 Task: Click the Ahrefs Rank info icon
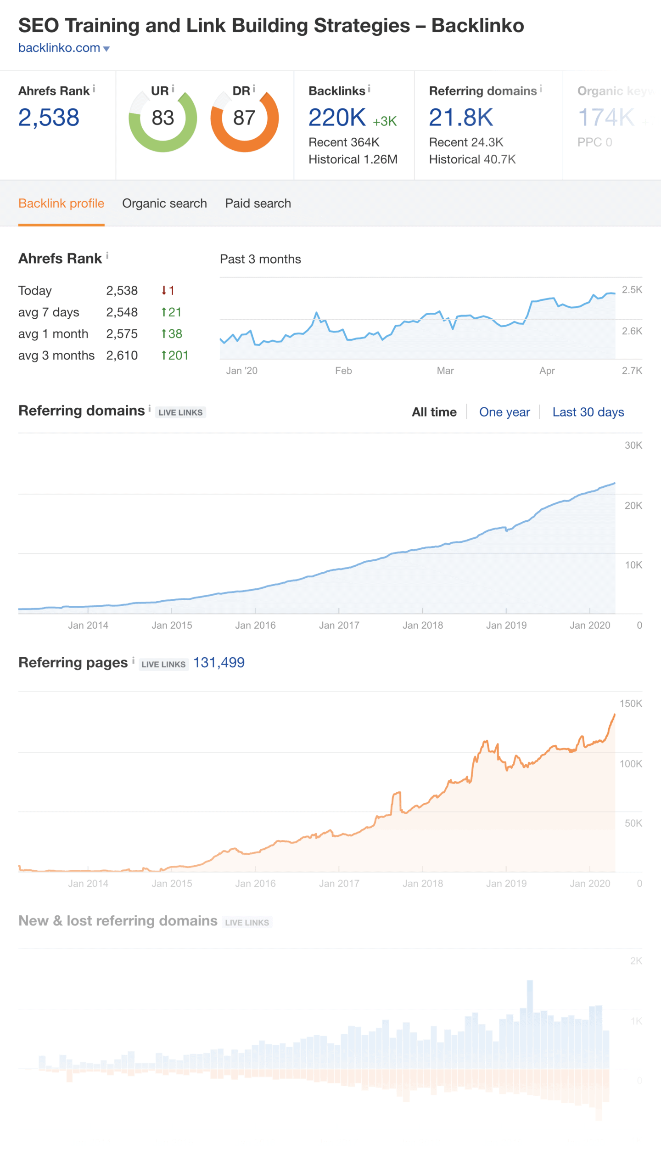[x=95, y=88]
